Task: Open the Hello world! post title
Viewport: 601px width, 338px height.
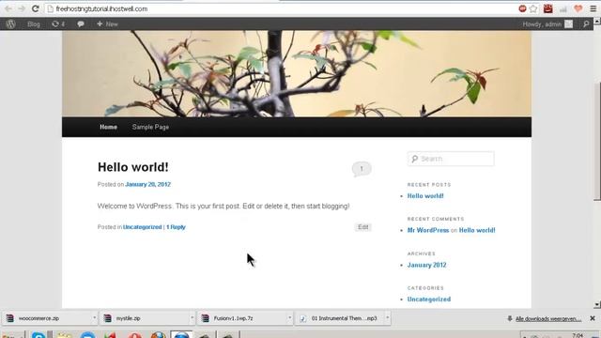Action: (x=133, y=167)
